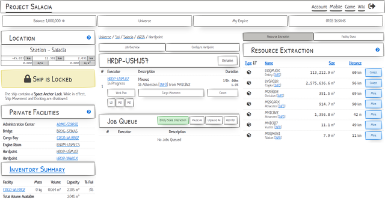Click the Type column sort arrow icon
385x216 pixels.
(254, 63)
